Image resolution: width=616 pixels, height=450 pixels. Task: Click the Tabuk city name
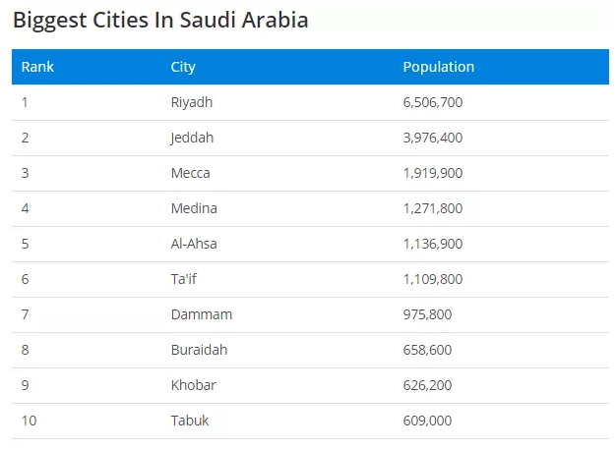pos(190,421)
